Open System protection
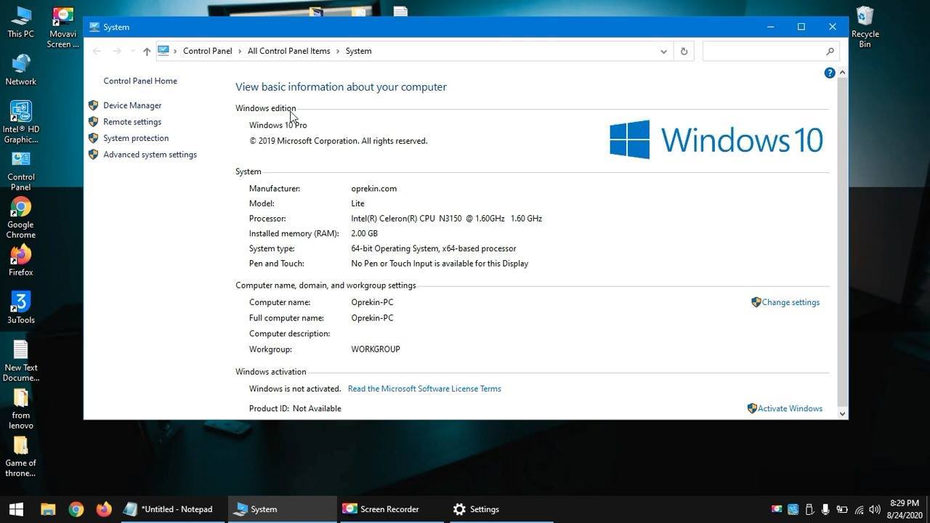This screenshot has width=930, height=523. pos(136,138)
